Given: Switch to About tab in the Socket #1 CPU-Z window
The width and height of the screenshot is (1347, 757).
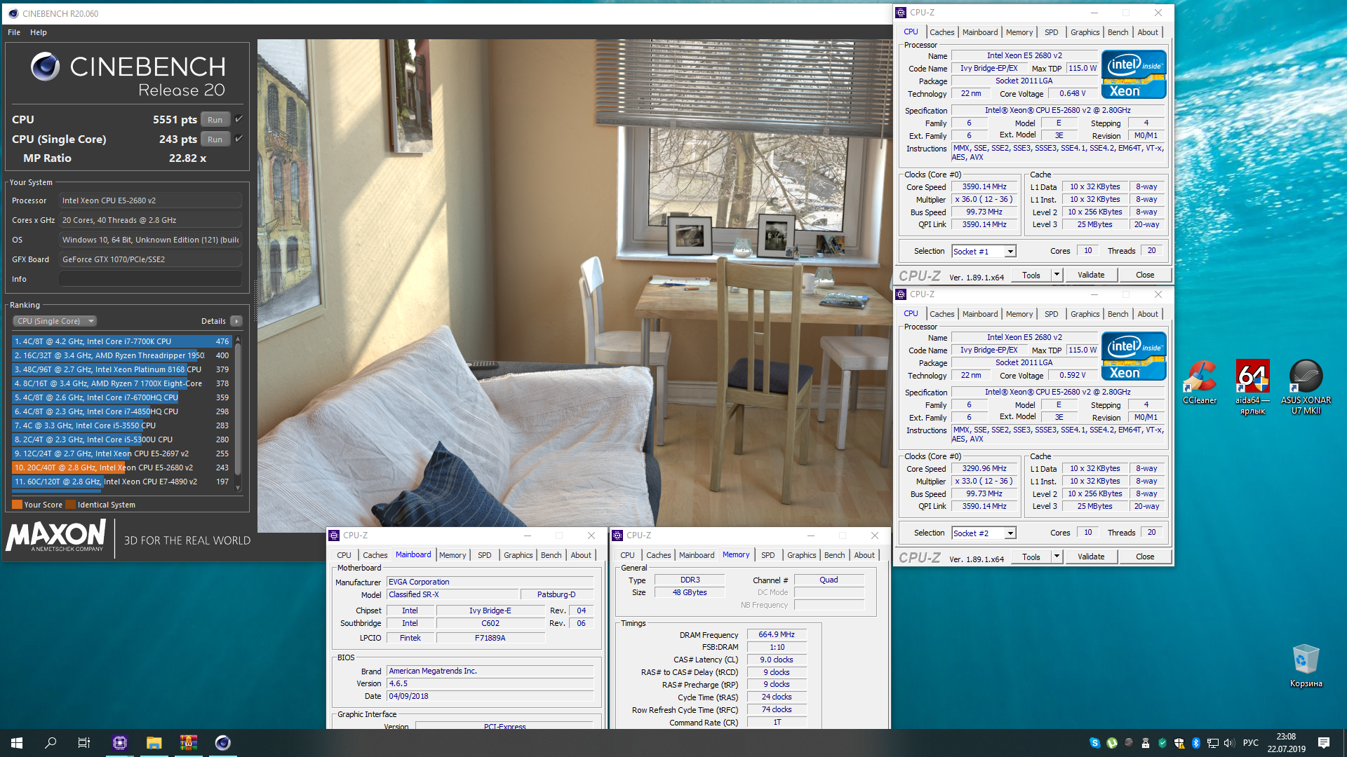Looking at the screenshot, I should click(x=1148, y=32).
